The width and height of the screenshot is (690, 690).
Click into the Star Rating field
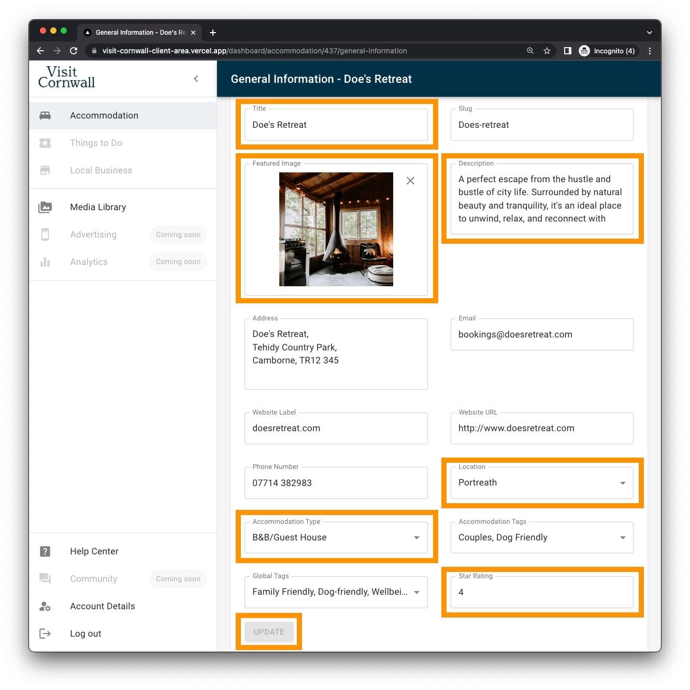point(541,592)
